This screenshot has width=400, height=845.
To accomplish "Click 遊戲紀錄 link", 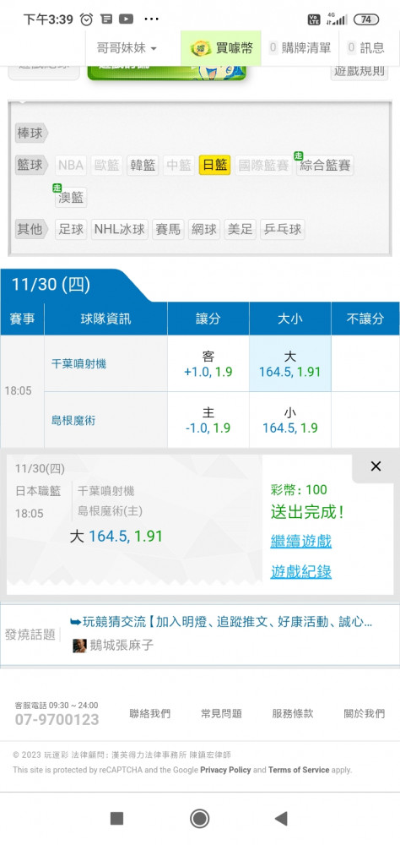I will [301, 571].
